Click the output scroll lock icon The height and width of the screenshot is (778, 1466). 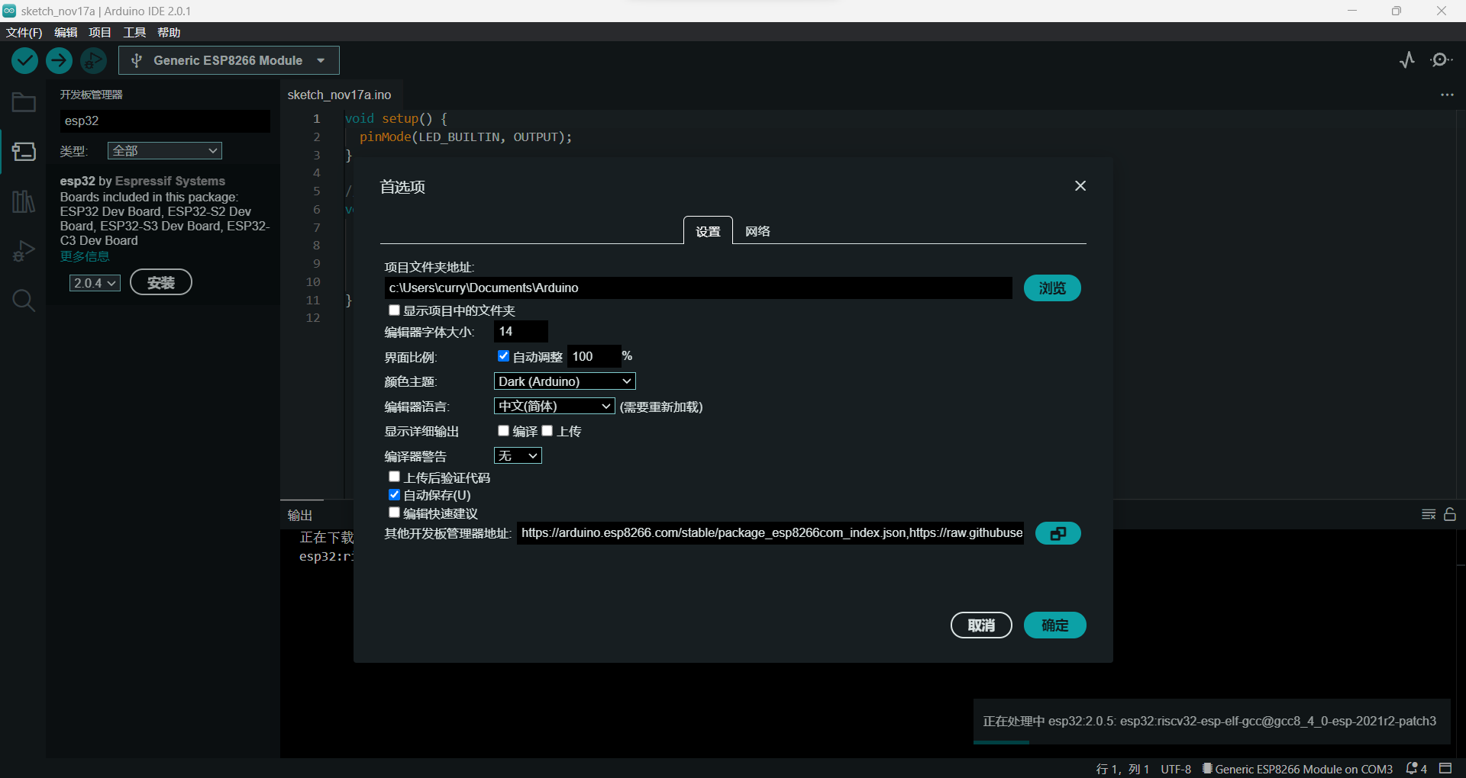[x=1450, y=515]
